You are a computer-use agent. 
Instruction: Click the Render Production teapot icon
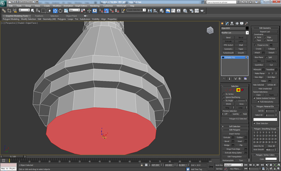pyautogui.click(x=202, y=11)
